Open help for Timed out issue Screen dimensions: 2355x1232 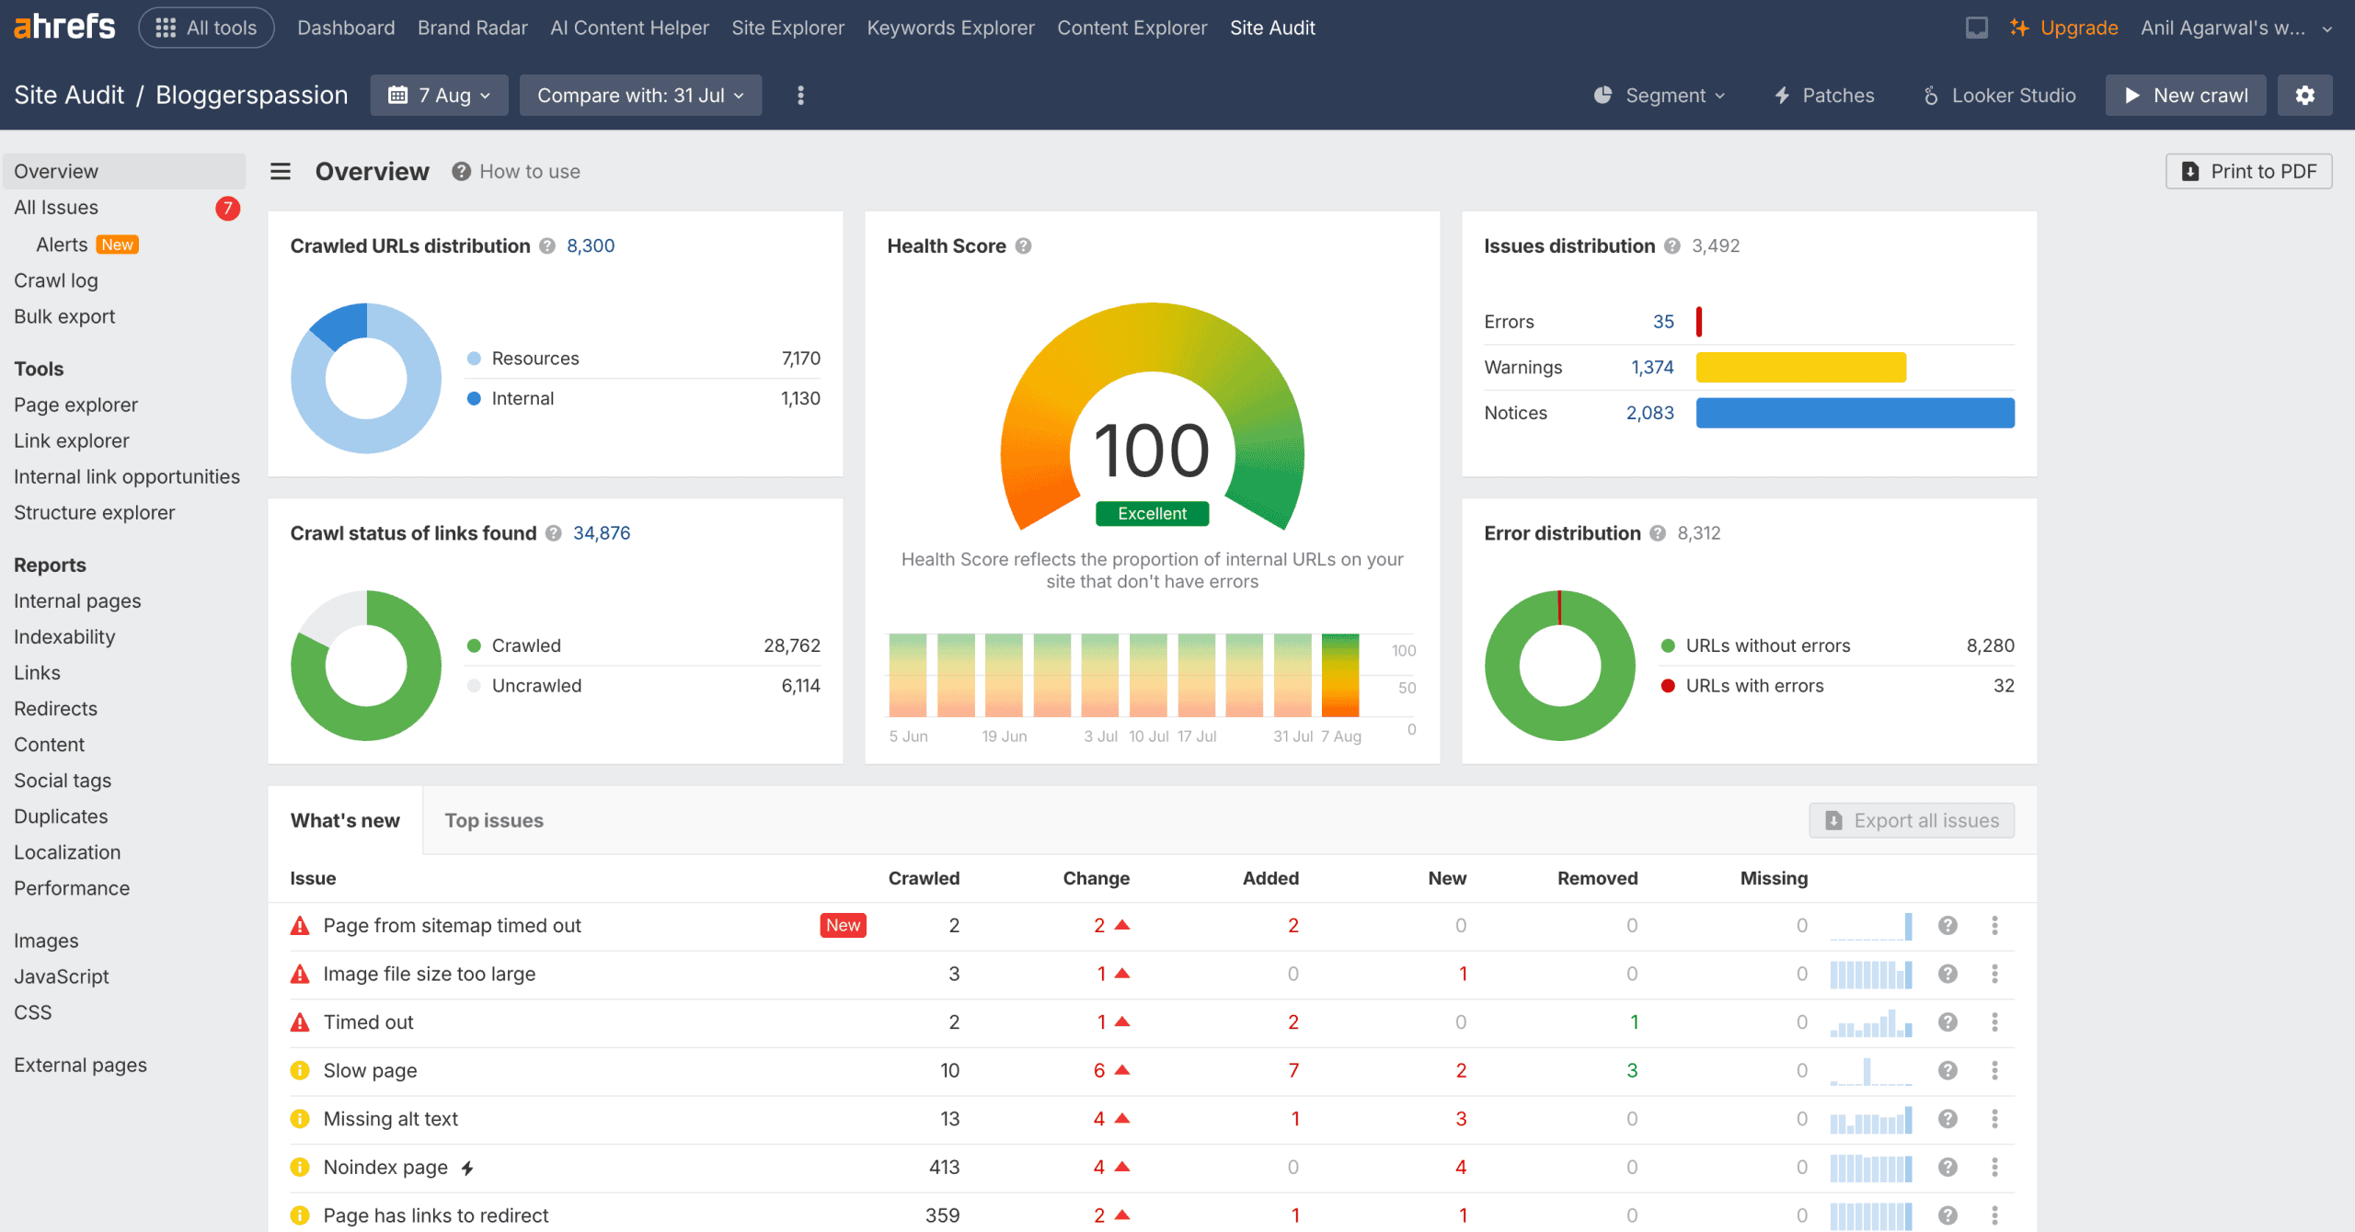tap(1947, 1022)
